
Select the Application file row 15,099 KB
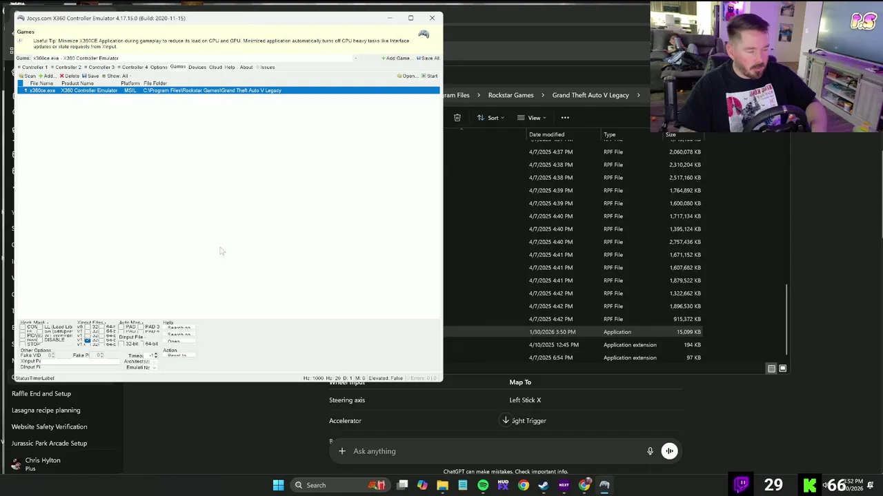[575, 332]
